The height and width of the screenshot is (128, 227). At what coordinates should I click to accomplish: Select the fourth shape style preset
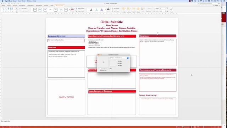[50, 10]
